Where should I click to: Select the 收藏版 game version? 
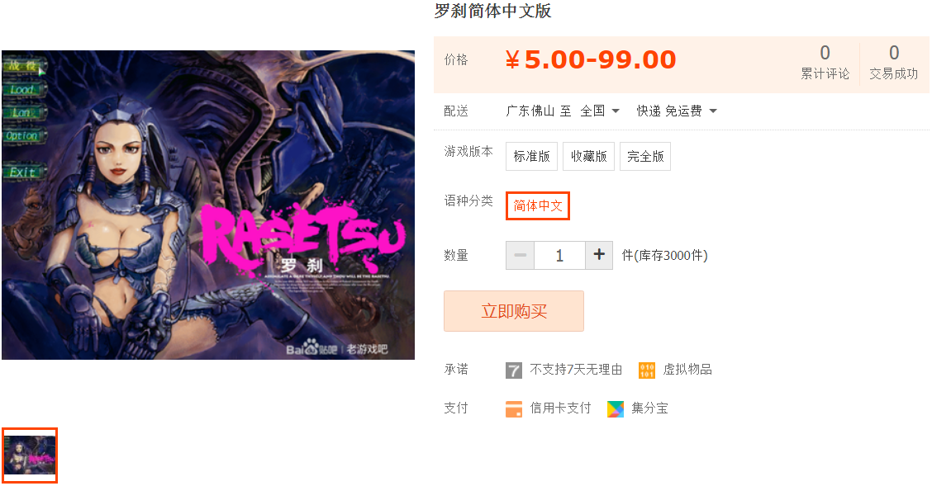(x=588, y=156)
